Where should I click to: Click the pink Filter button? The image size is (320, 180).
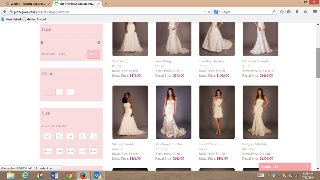pos(93,54)
